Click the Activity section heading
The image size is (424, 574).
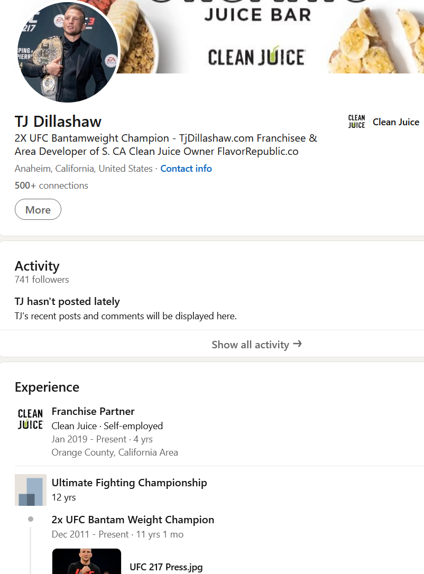[x=37, y=266]
